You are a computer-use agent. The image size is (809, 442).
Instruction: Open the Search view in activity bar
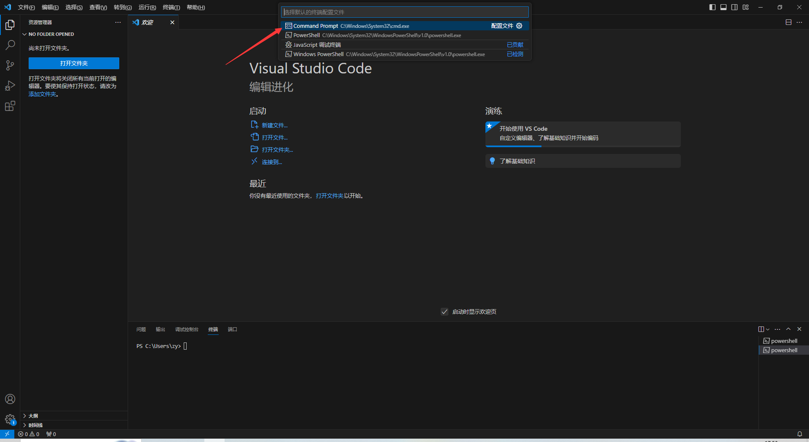(10, 45)
